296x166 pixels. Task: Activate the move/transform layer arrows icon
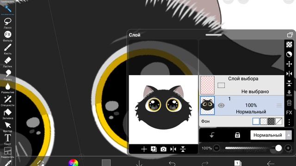pyautogui.click(x=289, y=64)
